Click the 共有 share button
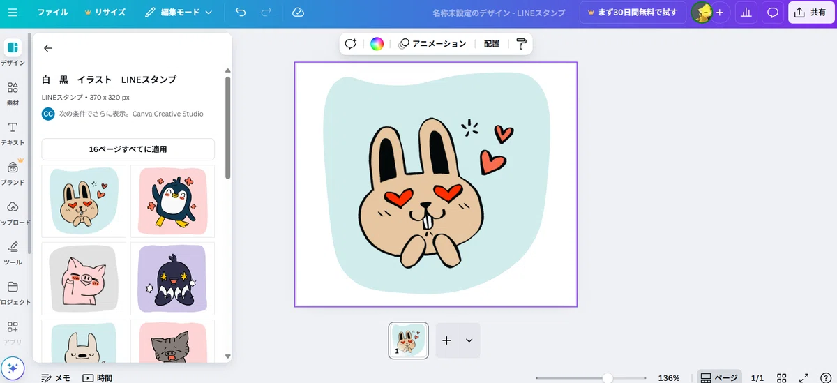 (811, 13)
